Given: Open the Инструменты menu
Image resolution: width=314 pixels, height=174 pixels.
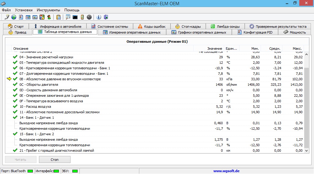Looking at the screenshot, I should 48,10.
